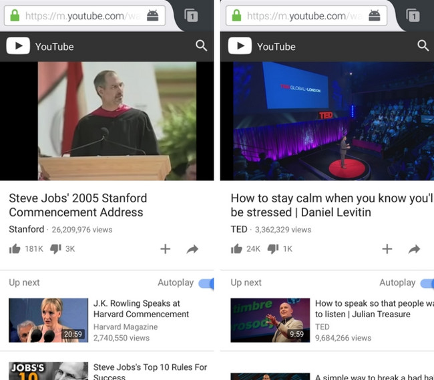
Task: Open 'Steve Jobs's Top 10 Rules For Success'
Action: [x=150, y=372]
